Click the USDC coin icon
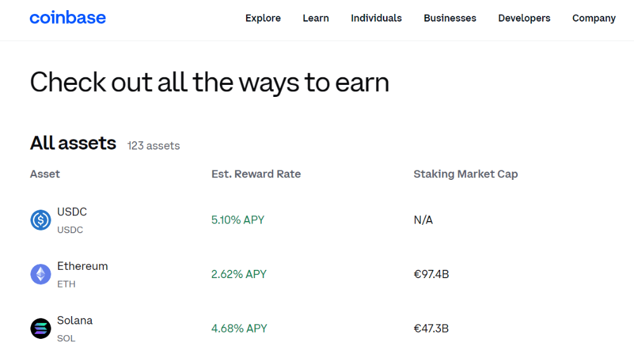634x356 pixels. pos(41,220)
